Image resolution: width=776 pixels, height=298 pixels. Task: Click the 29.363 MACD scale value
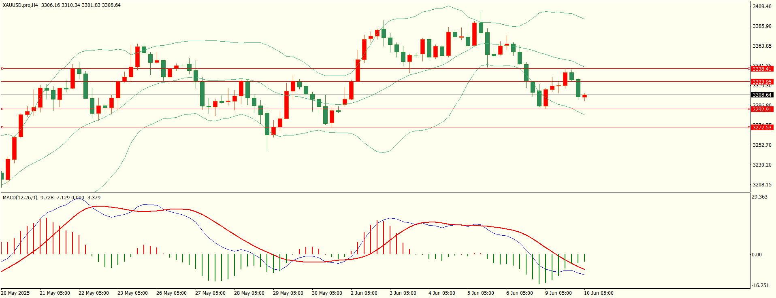click(759, 197)
